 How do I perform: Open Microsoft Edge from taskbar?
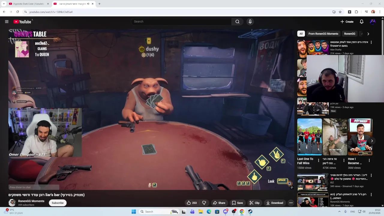[x=209, y=211]
